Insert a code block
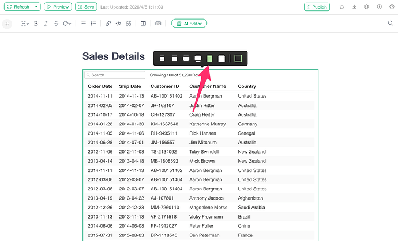The image size is (398, 241). [x=118, y=24]
